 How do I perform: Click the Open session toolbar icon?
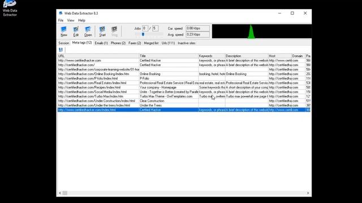click(88, 32)
